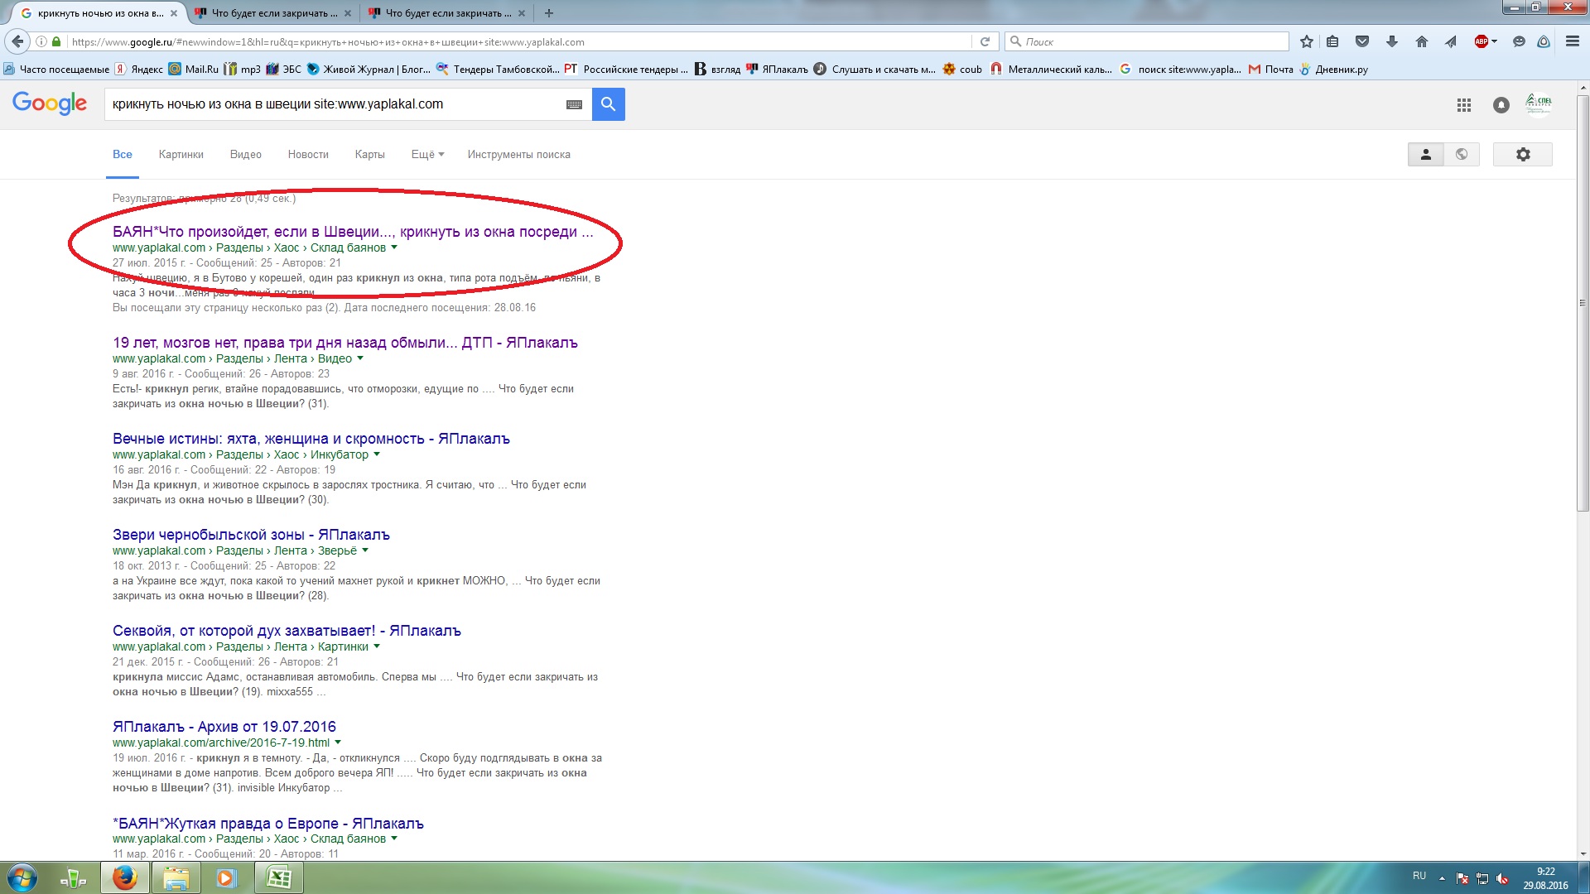This screenshot has width=1590, height=894.
Task: Open 'Звери чернобыльской зоны' result
Action: [x=251, y=535]
